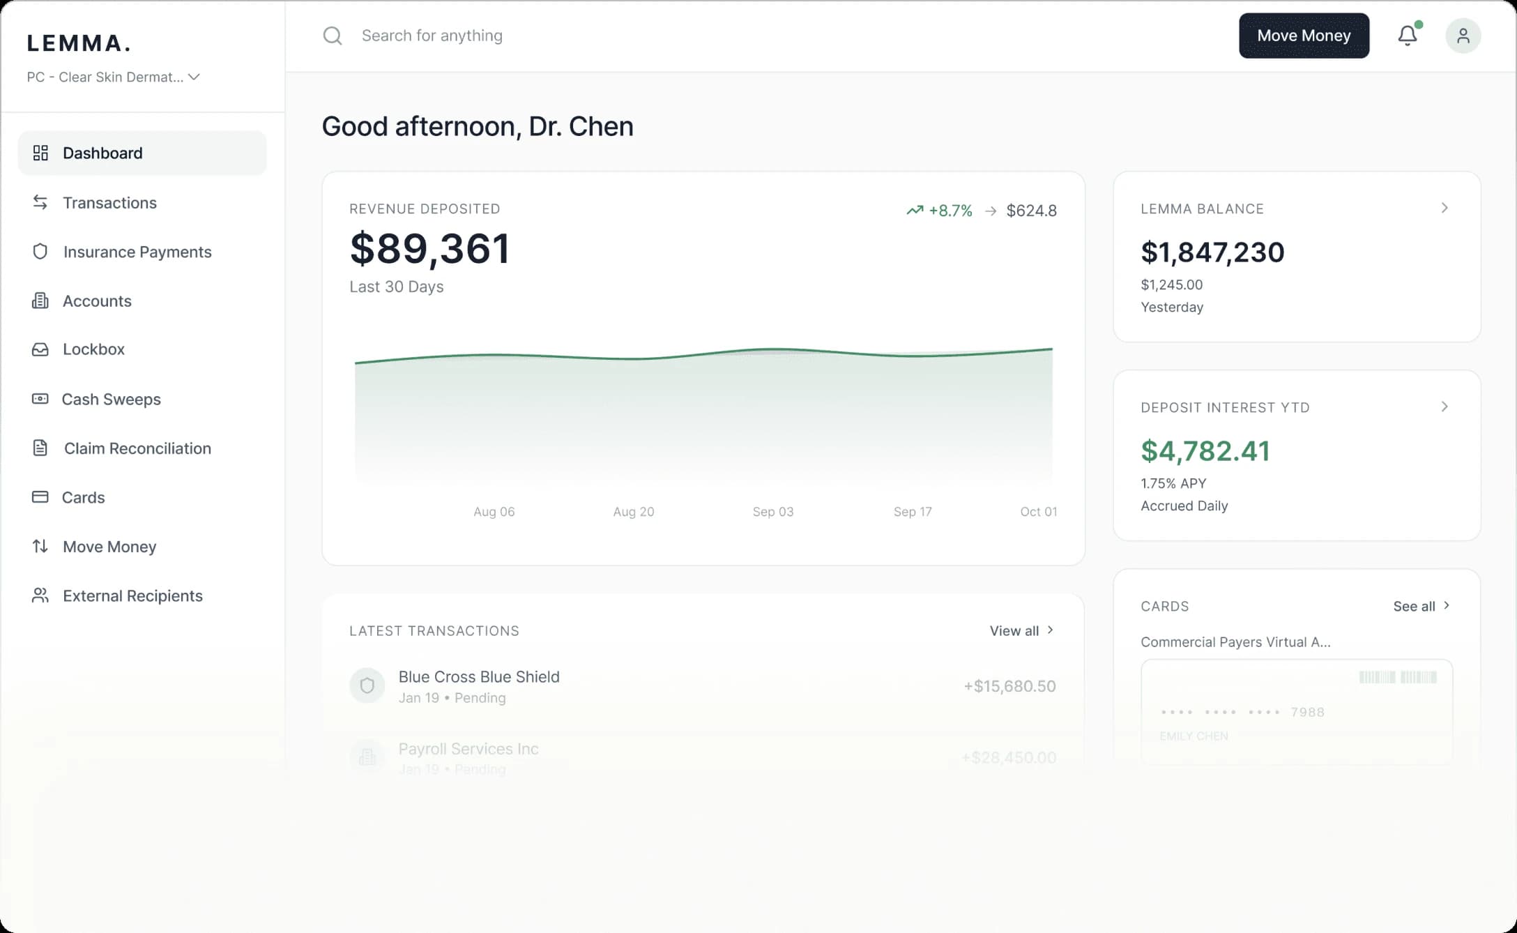This screenshot has width=1517, height=933.
Task: Click the Sep 03 chart axis label
Action: point(773,512)
